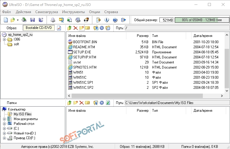Go up one level in image pane
The image size is (230, 149).
(x=69, y=28)
